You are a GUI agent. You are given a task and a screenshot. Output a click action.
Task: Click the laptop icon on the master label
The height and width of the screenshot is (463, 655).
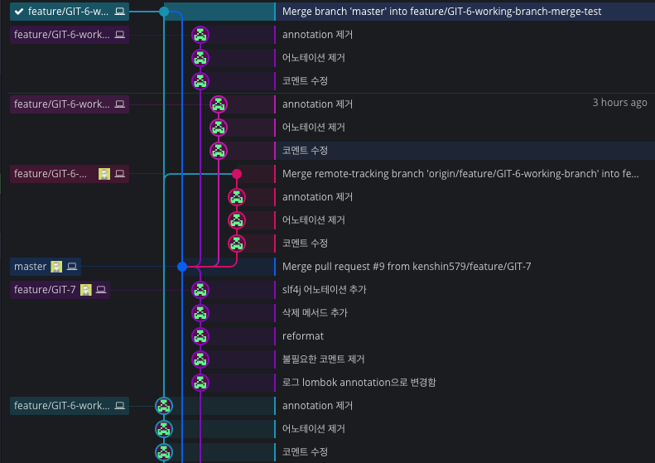click(72, 267)
